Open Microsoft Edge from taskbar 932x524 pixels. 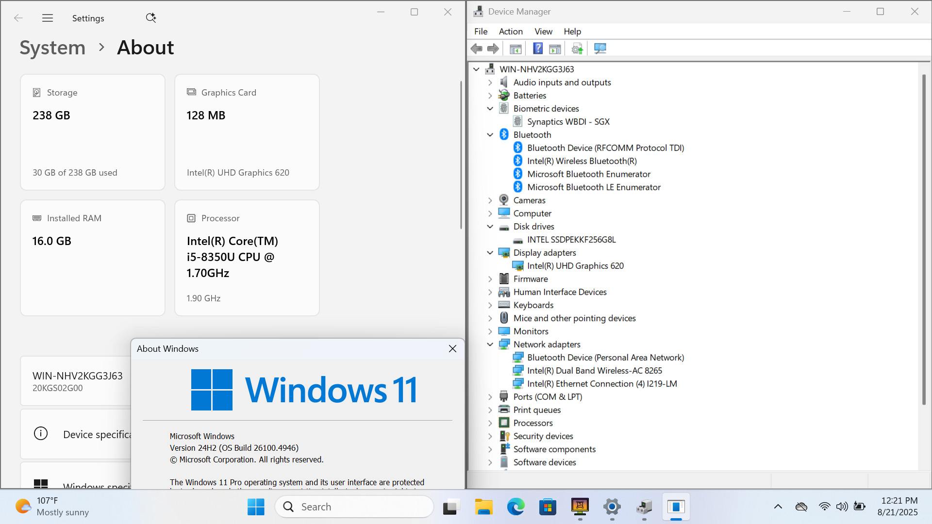[516, 507]
